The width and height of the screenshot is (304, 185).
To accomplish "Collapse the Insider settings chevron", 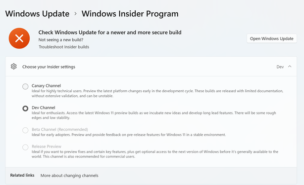I will coord(290,67).
